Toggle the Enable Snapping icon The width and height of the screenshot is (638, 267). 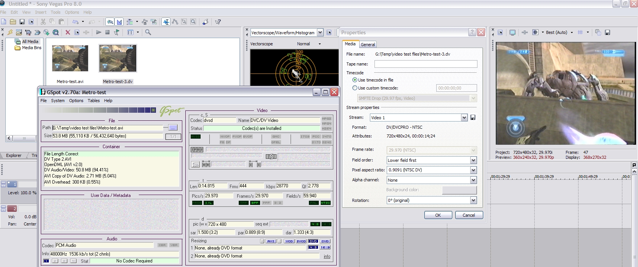click(110, 22)
